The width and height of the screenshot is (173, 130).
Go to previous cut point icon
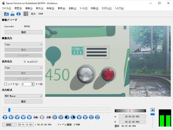[55, 117]
